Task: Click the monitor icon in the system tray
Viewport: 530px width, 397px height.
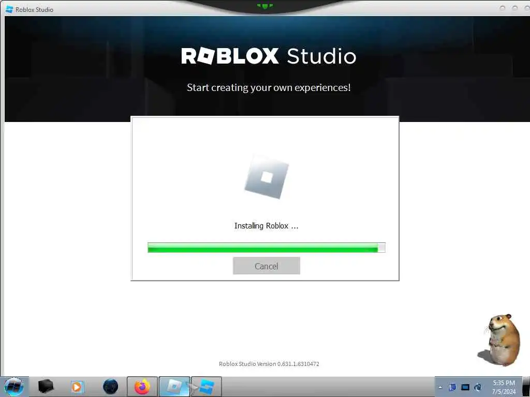Action: point(465,387)
